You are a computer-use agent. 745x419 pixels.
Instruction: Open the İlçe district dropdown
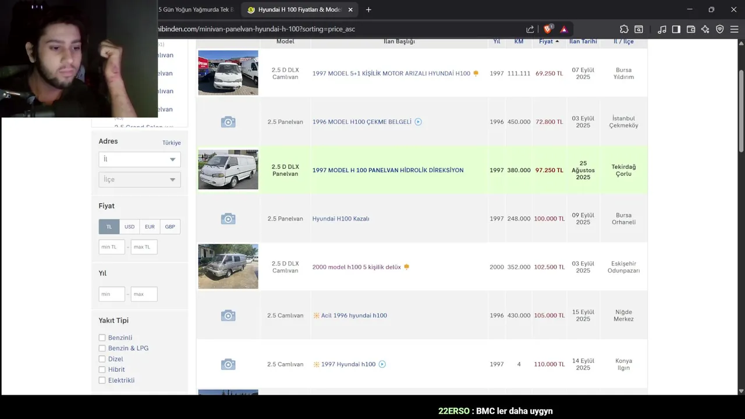click(140, 179)
